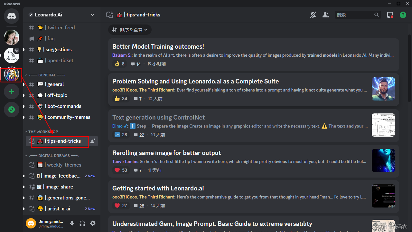Open Discord home direct messages icon
Image resolution: width=412 pixels, height=232 pixels.
click(12, 16)
